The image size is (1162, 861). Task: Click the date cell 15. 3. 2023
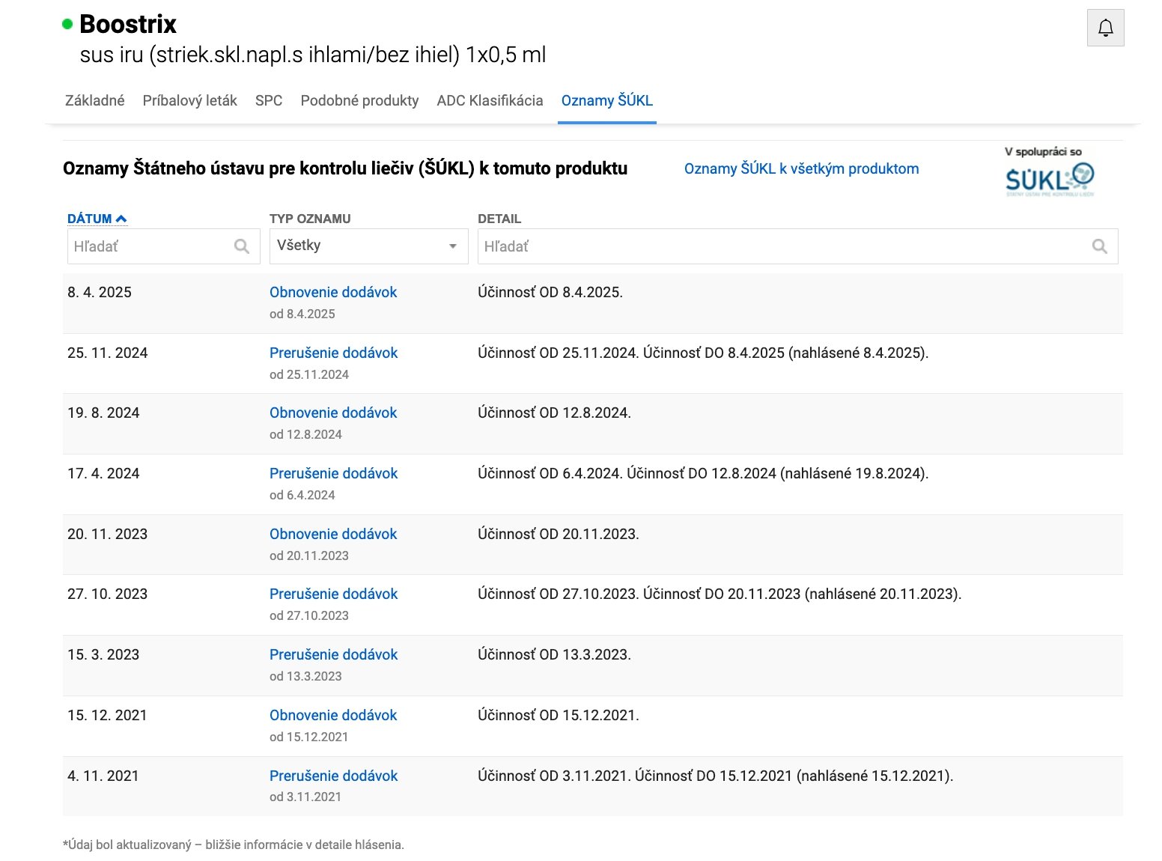tap(103, 654)
